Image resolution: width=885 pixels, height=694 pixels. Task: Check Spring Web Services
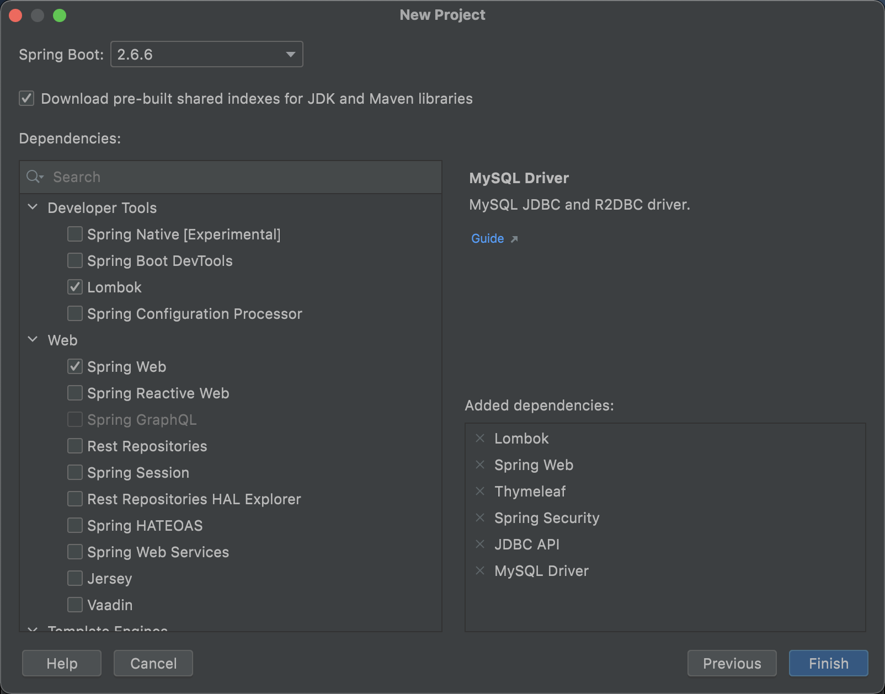click(75, 552)
